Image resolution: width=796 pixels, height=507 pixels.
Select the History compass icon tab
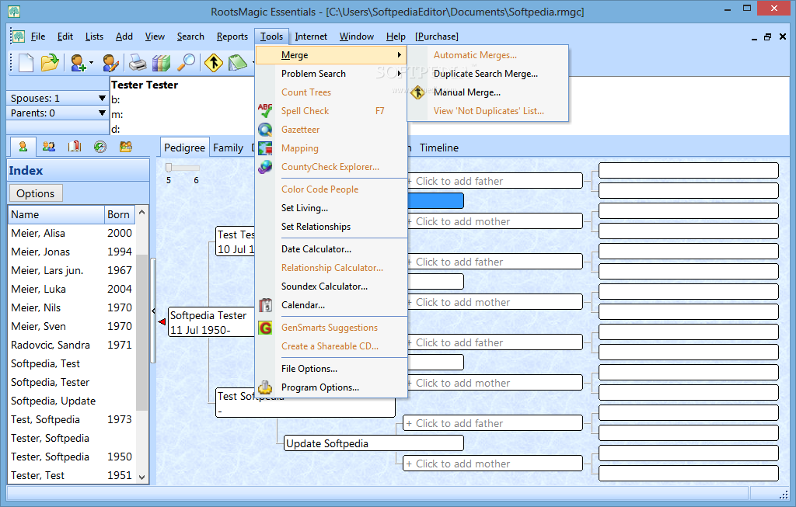coord(100,147)
